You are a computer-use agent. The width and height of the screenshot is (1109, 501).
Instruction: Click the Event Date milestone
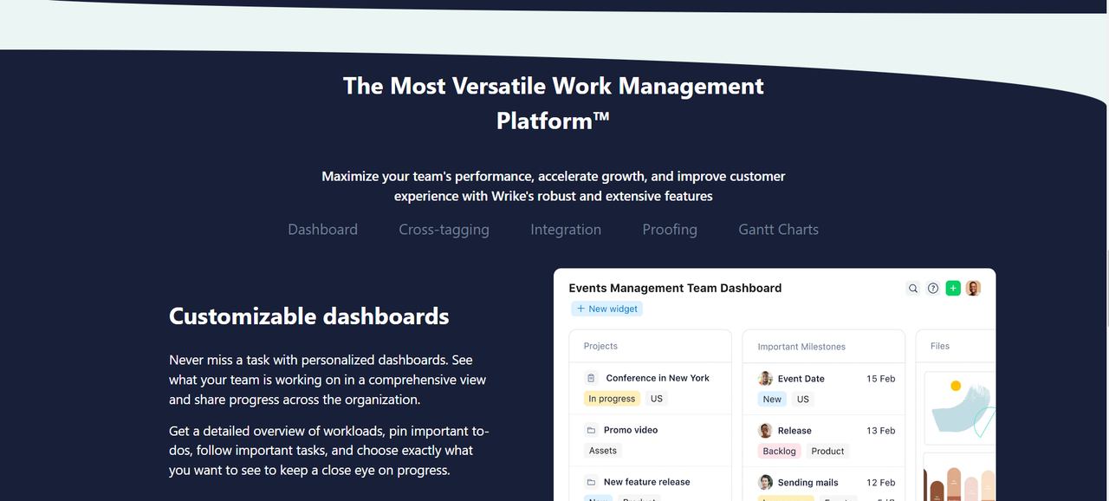click(x=801, y=379)
